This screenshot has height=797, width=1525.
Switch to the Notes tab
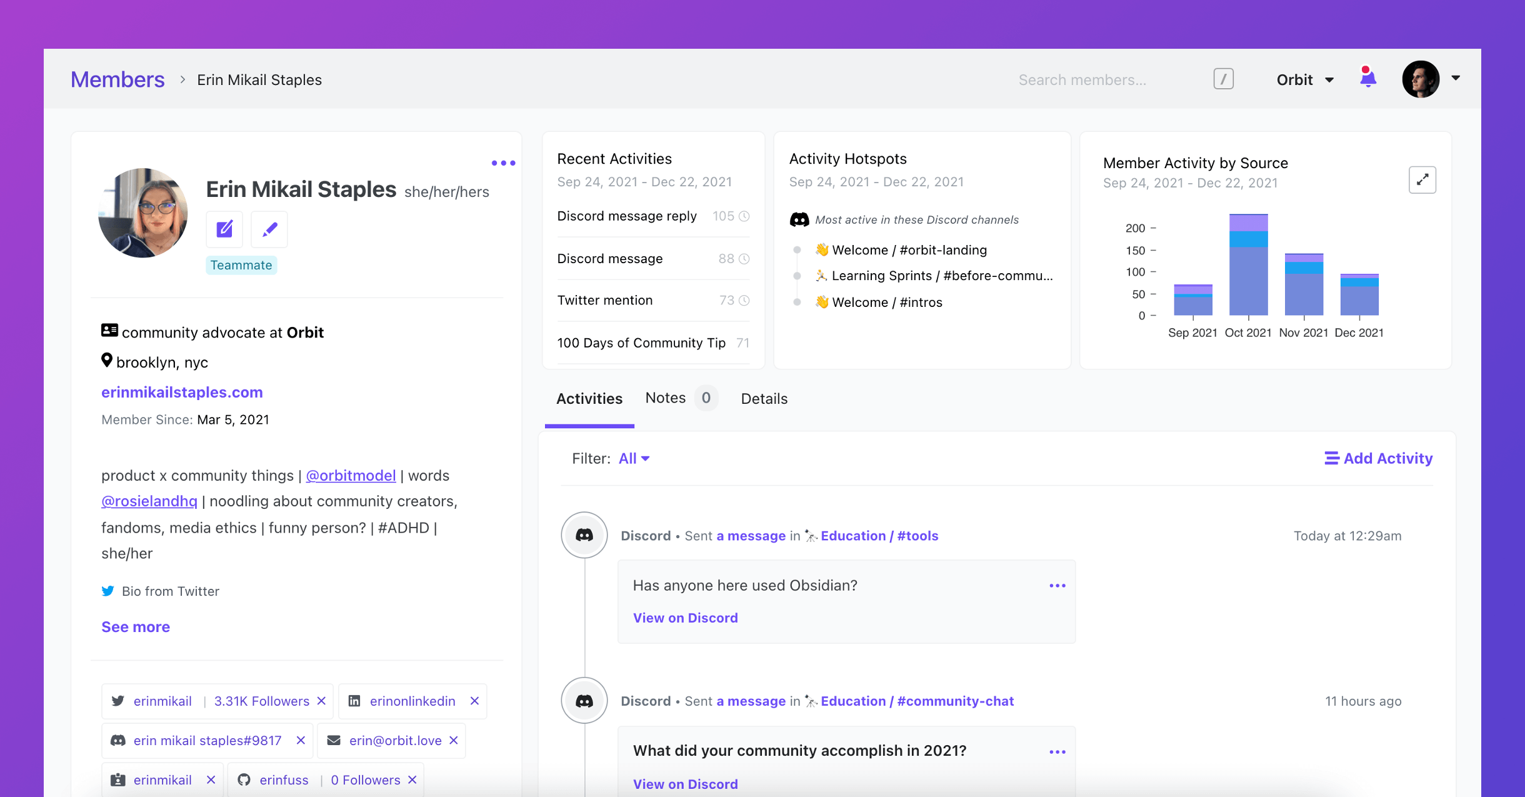(666, 398)
